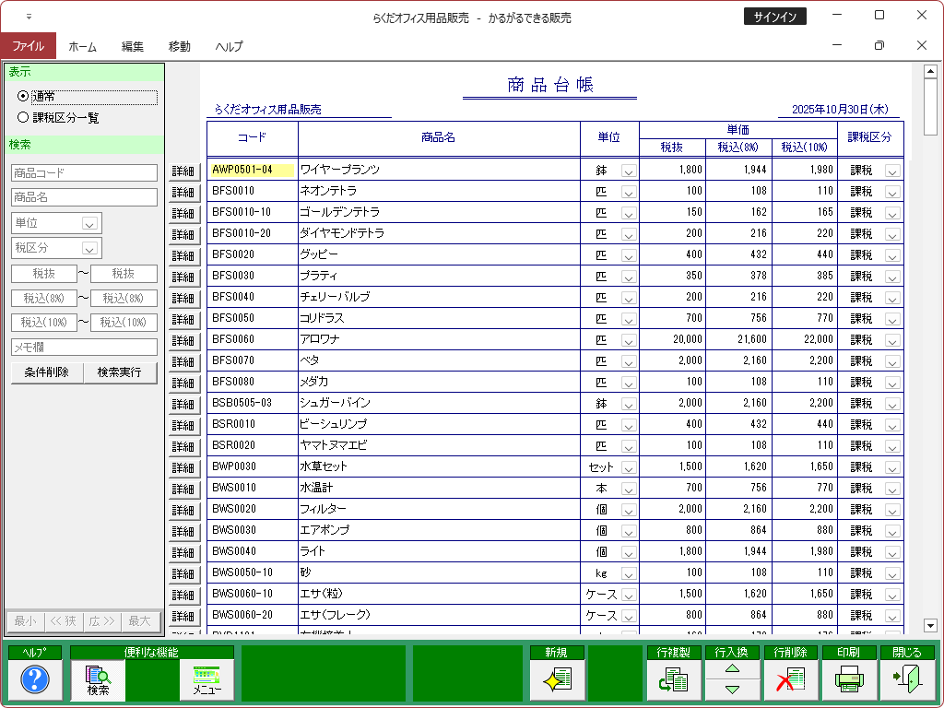944x708 pixels.
Task: Select the 課税区分一覧 radio button
Action: pos(23,117)
